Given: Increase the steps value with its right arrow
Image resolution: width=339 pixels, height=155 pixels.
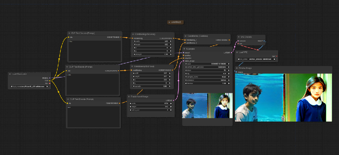Looking at the screenshot, I should 229,70.
